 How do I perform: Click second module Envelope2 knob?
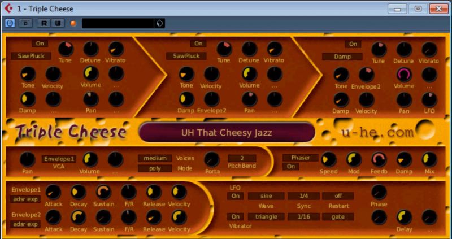click(211, 99)
